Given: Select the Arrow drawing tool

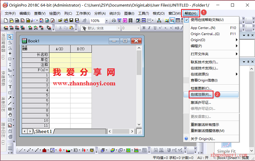Looking at the screenshot, I should tap(10, 98).
